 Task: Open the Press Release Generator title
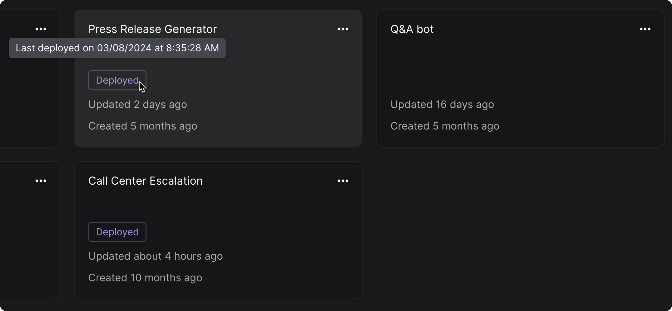click(x=152, y=29)
